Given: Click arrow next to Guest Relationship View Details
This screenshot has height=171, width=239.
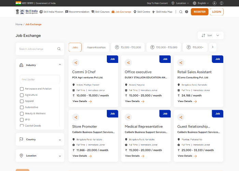Looking at the screenshot, I should click(x=195, y=156).
